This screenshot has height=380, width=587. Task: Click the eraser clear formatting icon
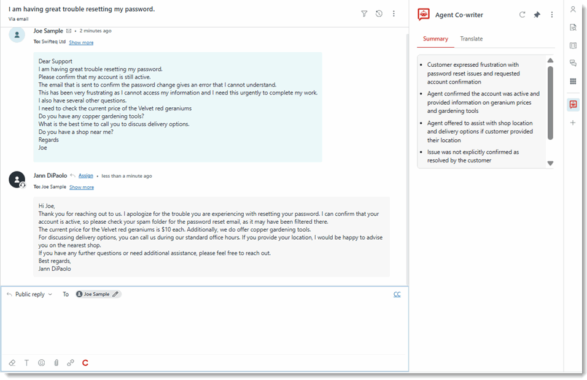pyautogui.click(x=12, y=363)
